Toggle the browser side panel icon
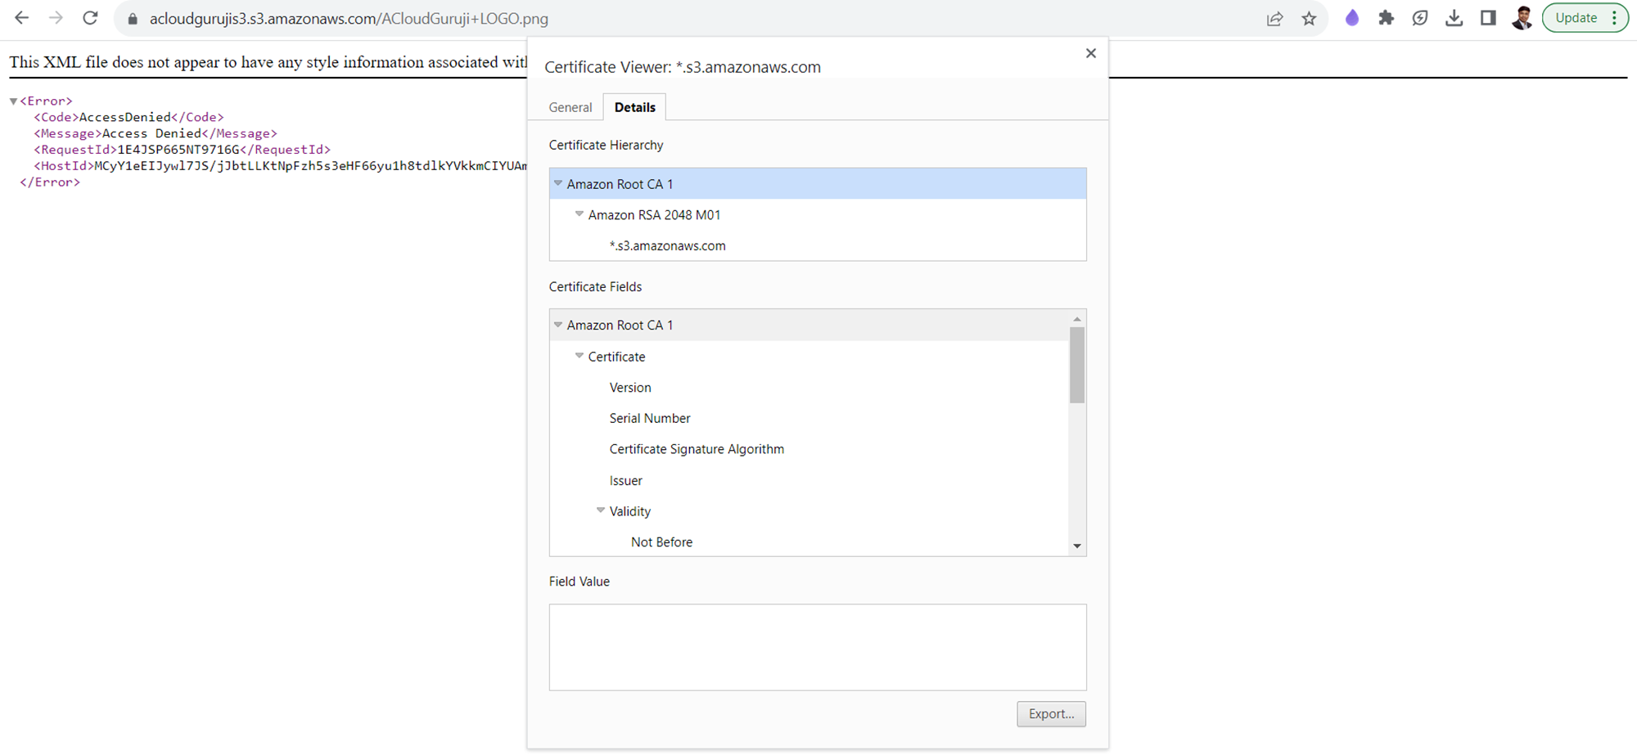The height and width of the screenshot is (755, 1637). click(1488, 18)
